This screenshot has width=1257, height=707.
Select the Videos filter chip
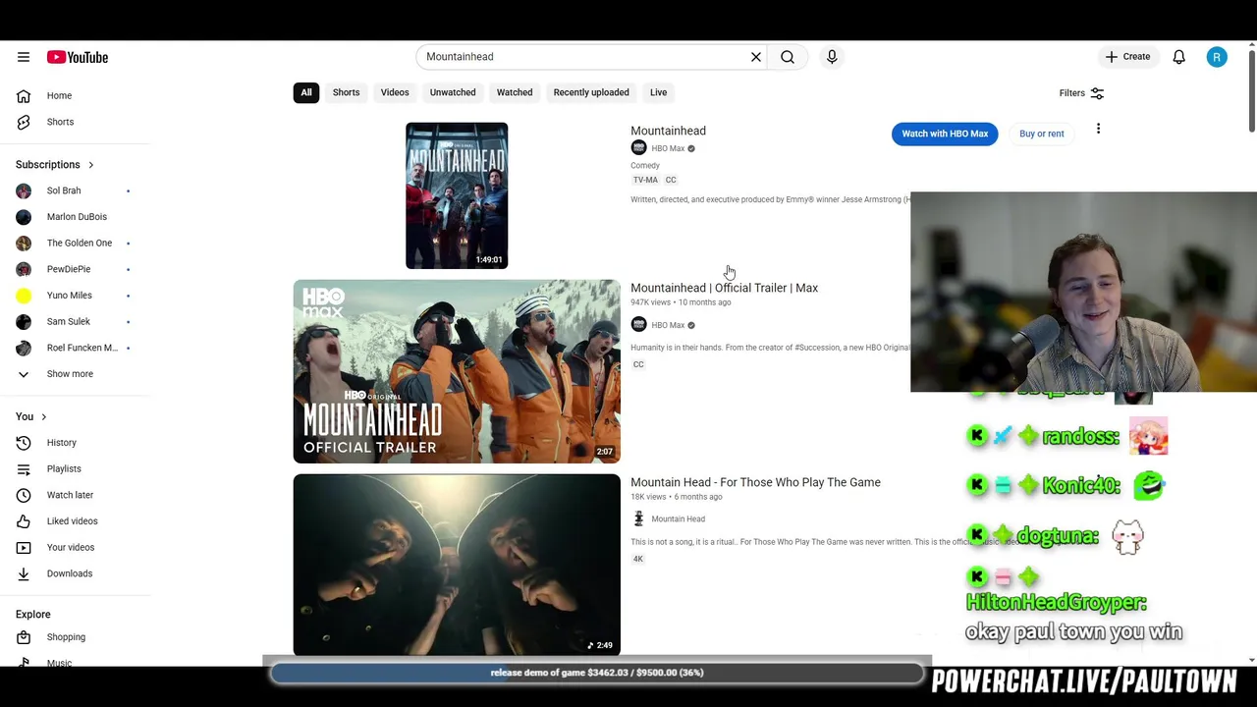click(395, 92)
